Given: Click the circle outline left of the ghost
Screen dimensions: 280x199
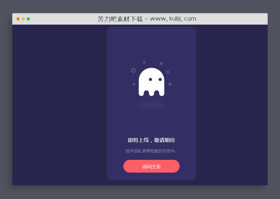Looking at the screenshot, I should [x=134, y=70].
